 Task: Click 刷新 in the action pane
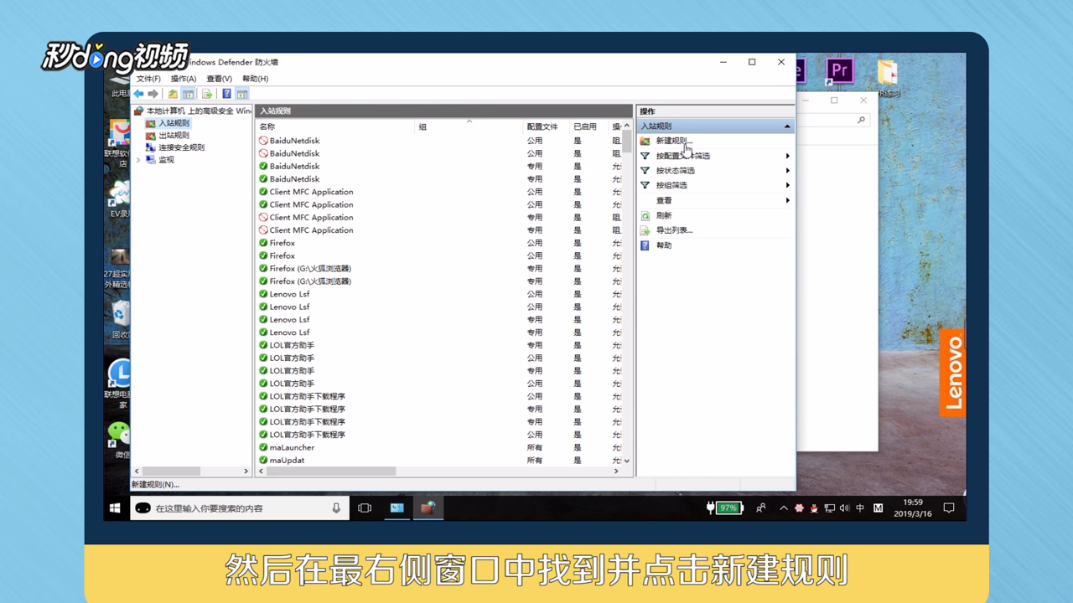664,215
